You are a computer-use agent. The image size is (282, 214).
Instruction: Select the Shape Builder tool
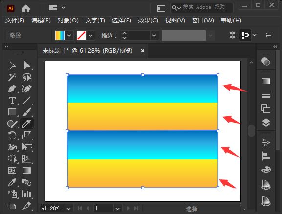[12, 159]
